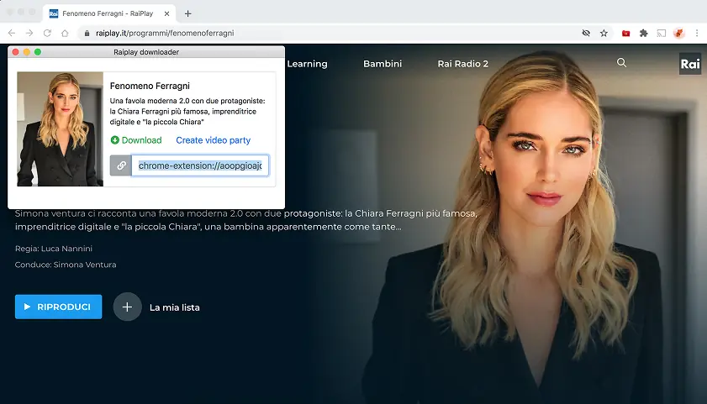Click the crossed-eye tracking icon in address bar
The height and width of the screenshot is (404, 707).
[x=586, y=33]
